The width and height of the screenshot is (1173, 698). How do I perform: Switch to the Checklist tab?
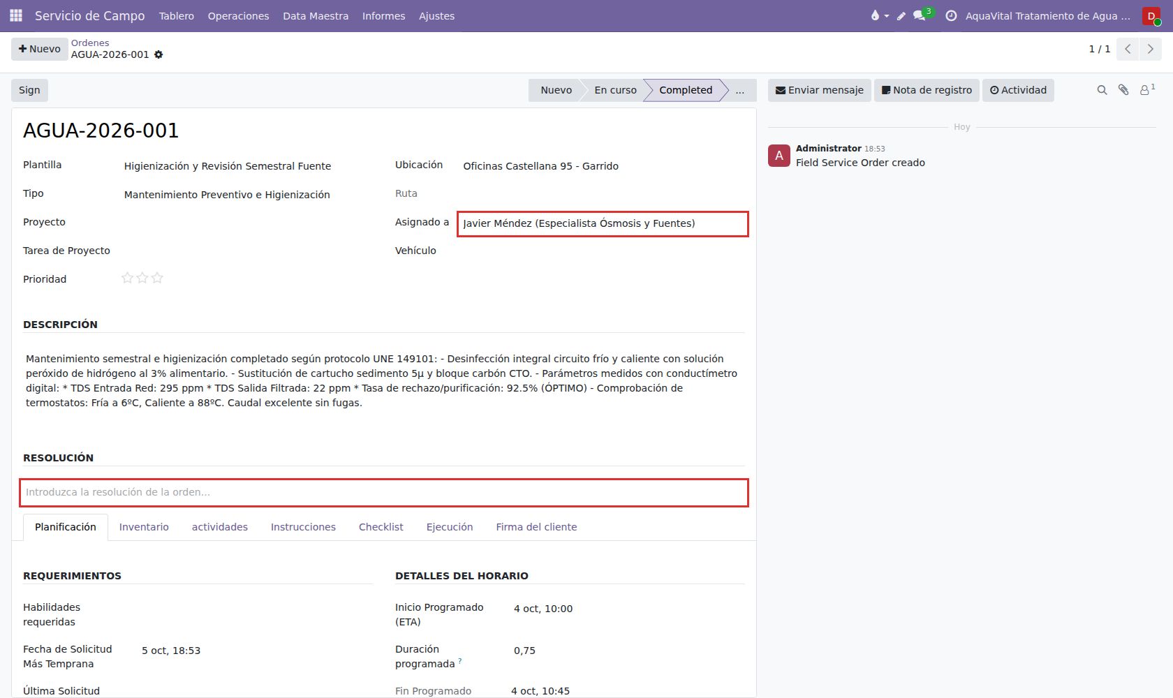point(381,527)
